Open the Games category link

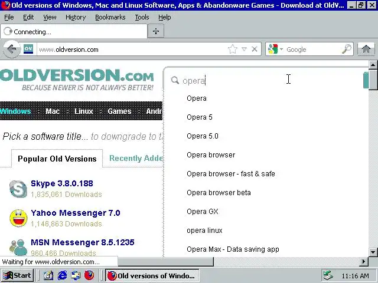[x=119, y=111]
